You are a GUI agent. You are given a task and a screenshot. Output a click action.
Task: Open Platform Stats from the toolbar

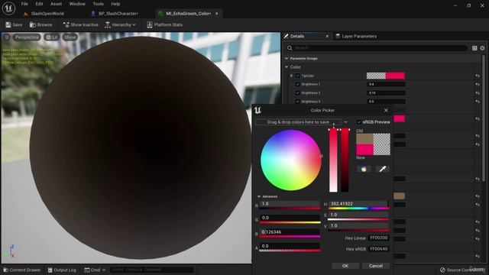(165, 24)
